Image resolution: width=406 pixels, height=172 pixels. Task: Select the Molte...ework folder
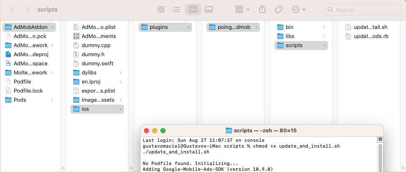click(x=29, y=73)
